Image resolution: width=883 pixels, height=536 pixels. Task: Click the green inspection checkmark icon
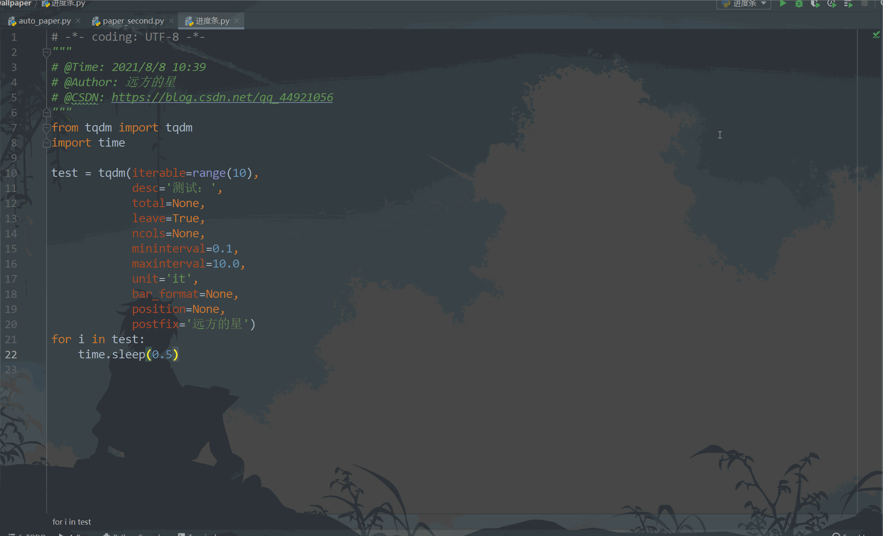(x=876, y=35)
